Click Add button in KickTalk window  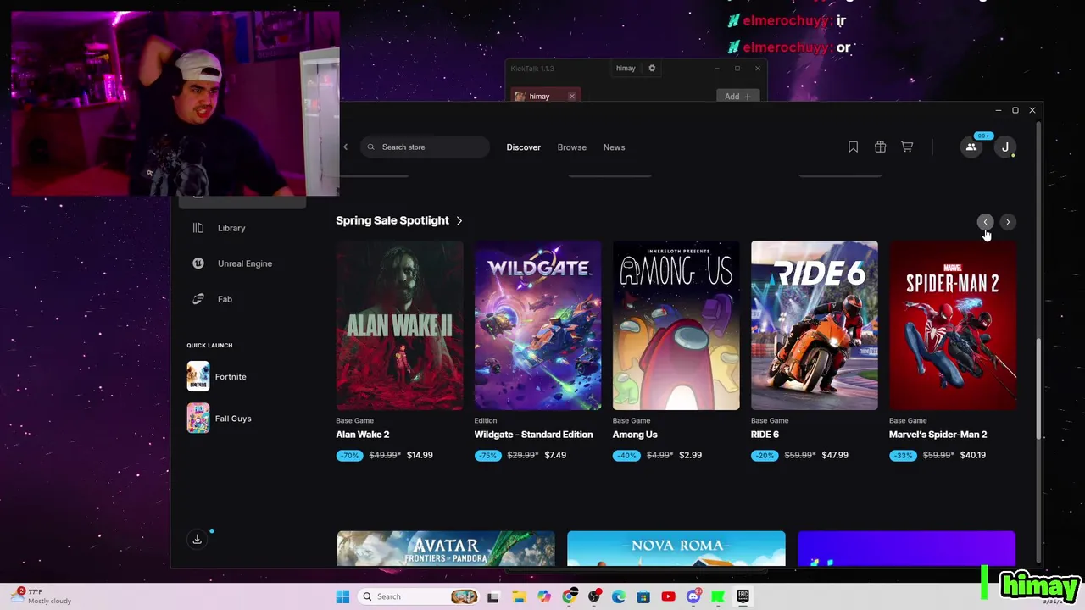tap(737, 97)
